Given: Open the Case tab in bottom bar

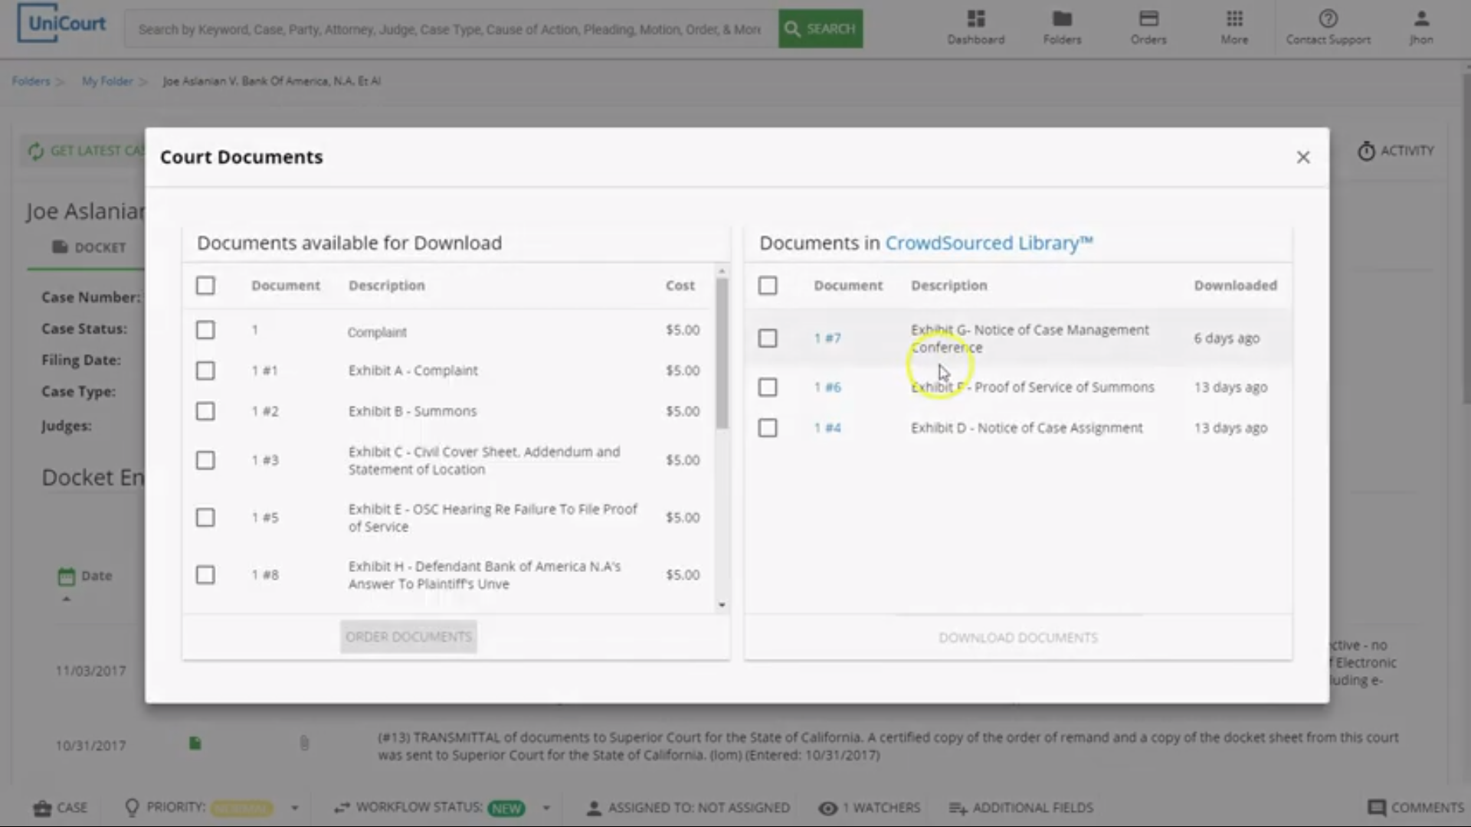Looking at the screenshot, I should coord(60,808).
